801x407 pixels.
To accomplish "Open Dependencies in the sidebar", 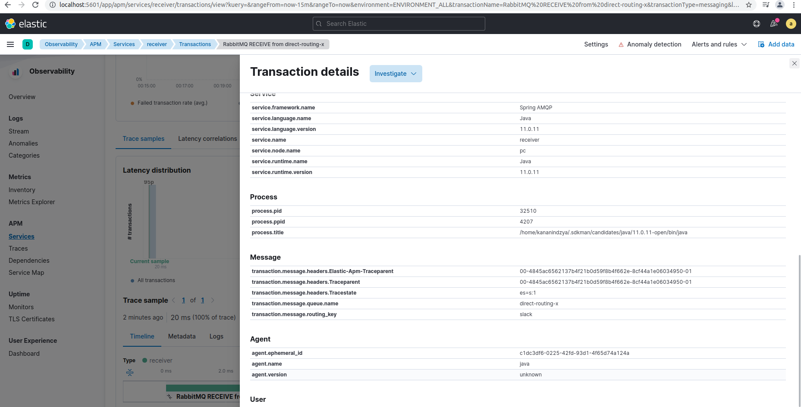I will 29,261.
